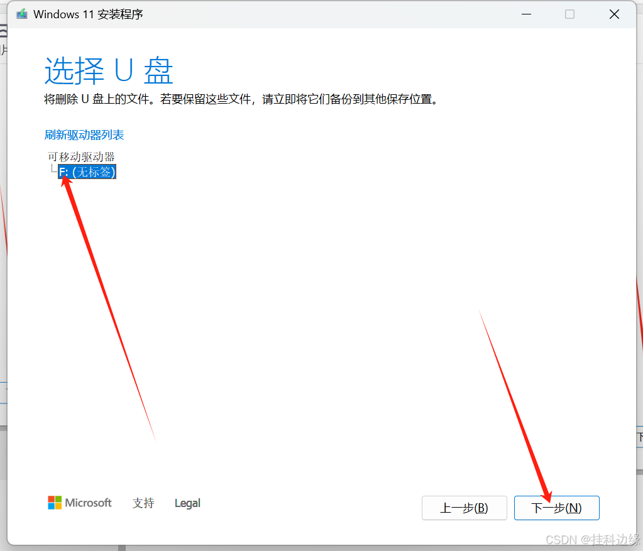Open the 支持 link
Image resolution: width=643 pixels, height=551 pixels.
(143, 503)
